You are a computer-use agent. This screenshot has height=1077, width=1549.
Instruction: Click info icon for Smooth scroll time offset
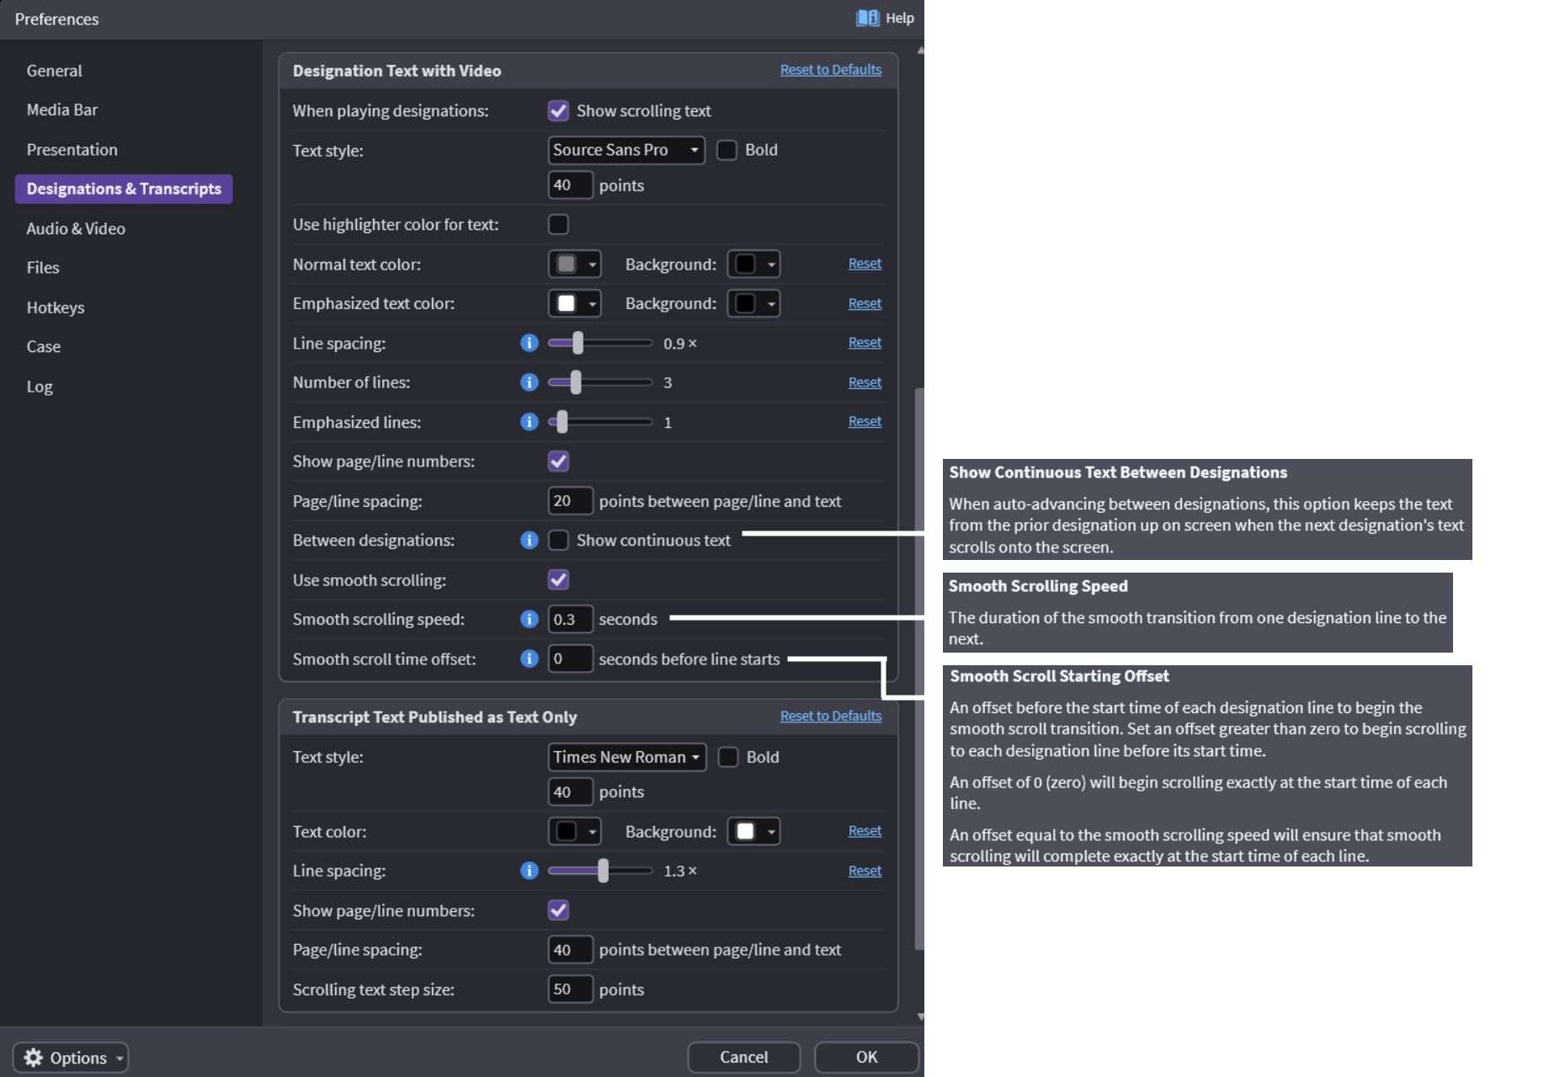pos(529,658)
